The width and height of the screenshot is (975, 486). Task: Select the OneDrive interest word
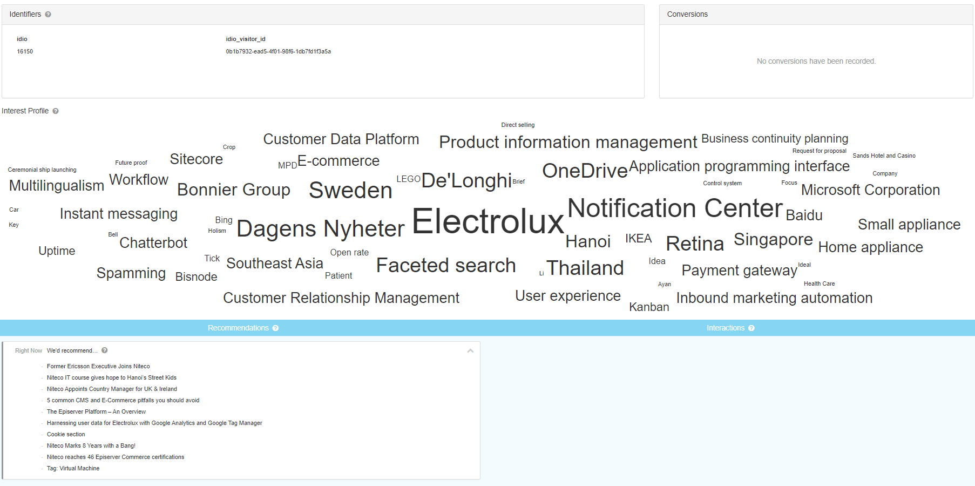click(x=585, y=171)
